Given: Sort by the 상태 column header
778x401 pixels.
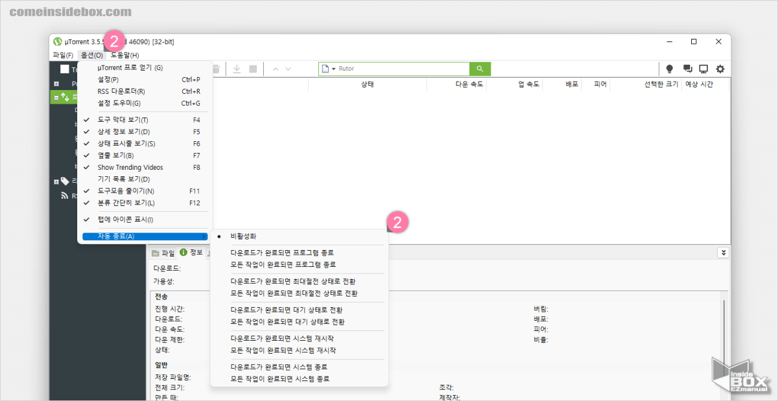Looking at the screenshot, I should click(x=367, y=84).
